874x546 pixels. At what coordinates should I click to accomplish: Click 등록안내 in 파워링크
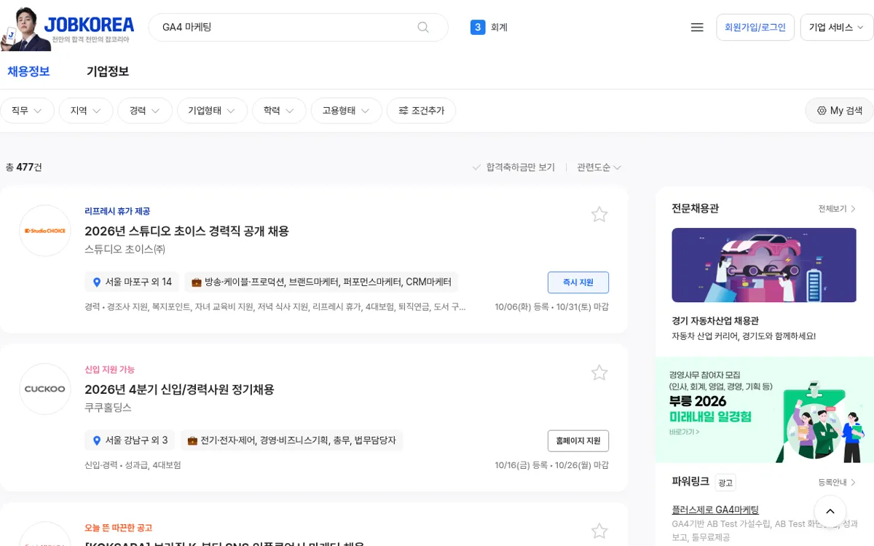pyautogui.click(x=837, y=482)
